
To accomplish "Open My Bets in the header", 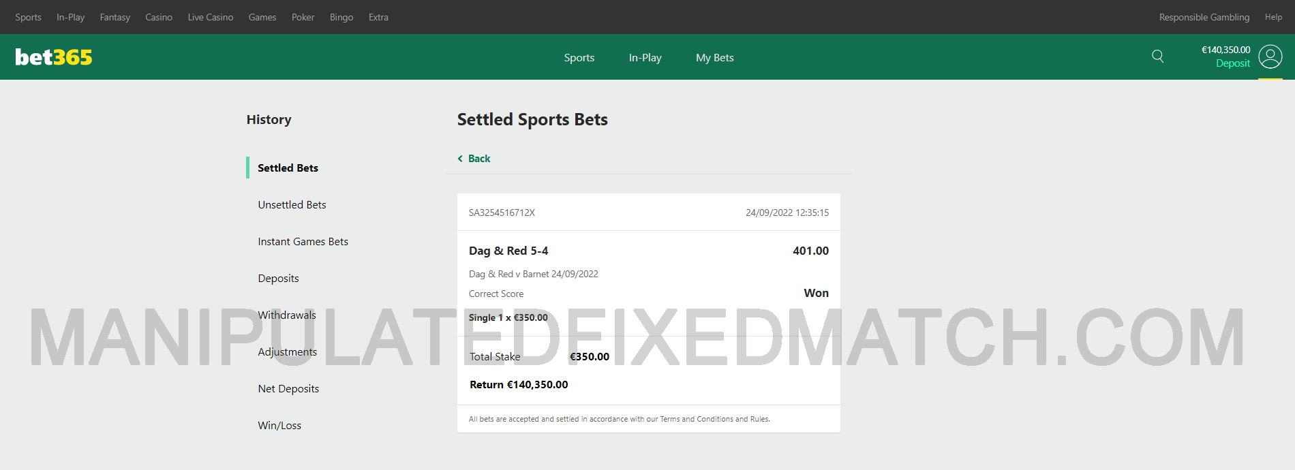I will (x=714, y=58).
